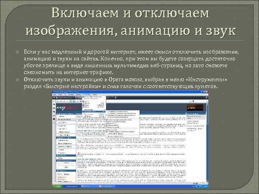Open Дополнительно submenu in Tools menu
The height and width of the screenshot is (194, 259).
(x=94, y=110)
